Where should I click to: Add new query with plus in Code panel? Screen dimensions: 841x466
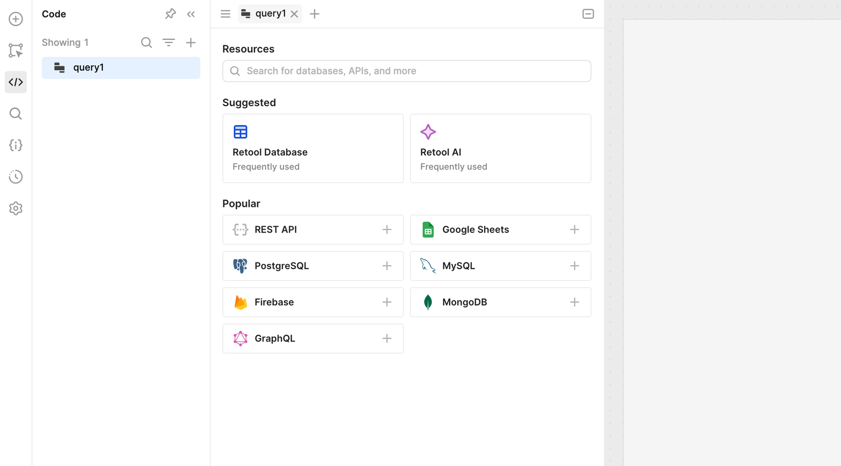191,43
